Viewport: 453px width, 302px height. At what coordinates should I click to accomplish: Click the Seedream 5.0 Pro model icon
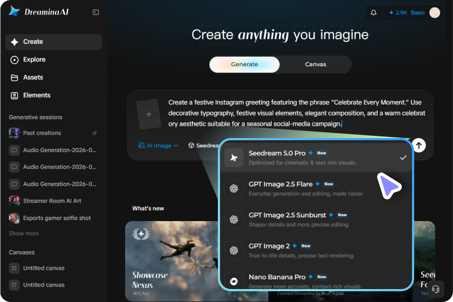point(234,157)
